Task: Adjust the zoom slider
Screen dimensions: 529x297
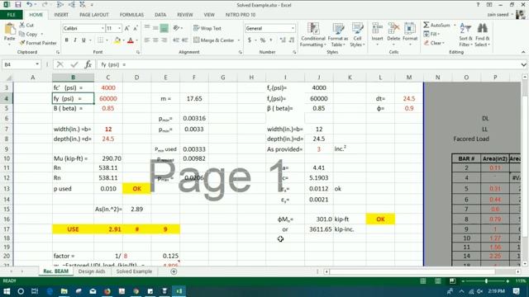Action: 486,280
